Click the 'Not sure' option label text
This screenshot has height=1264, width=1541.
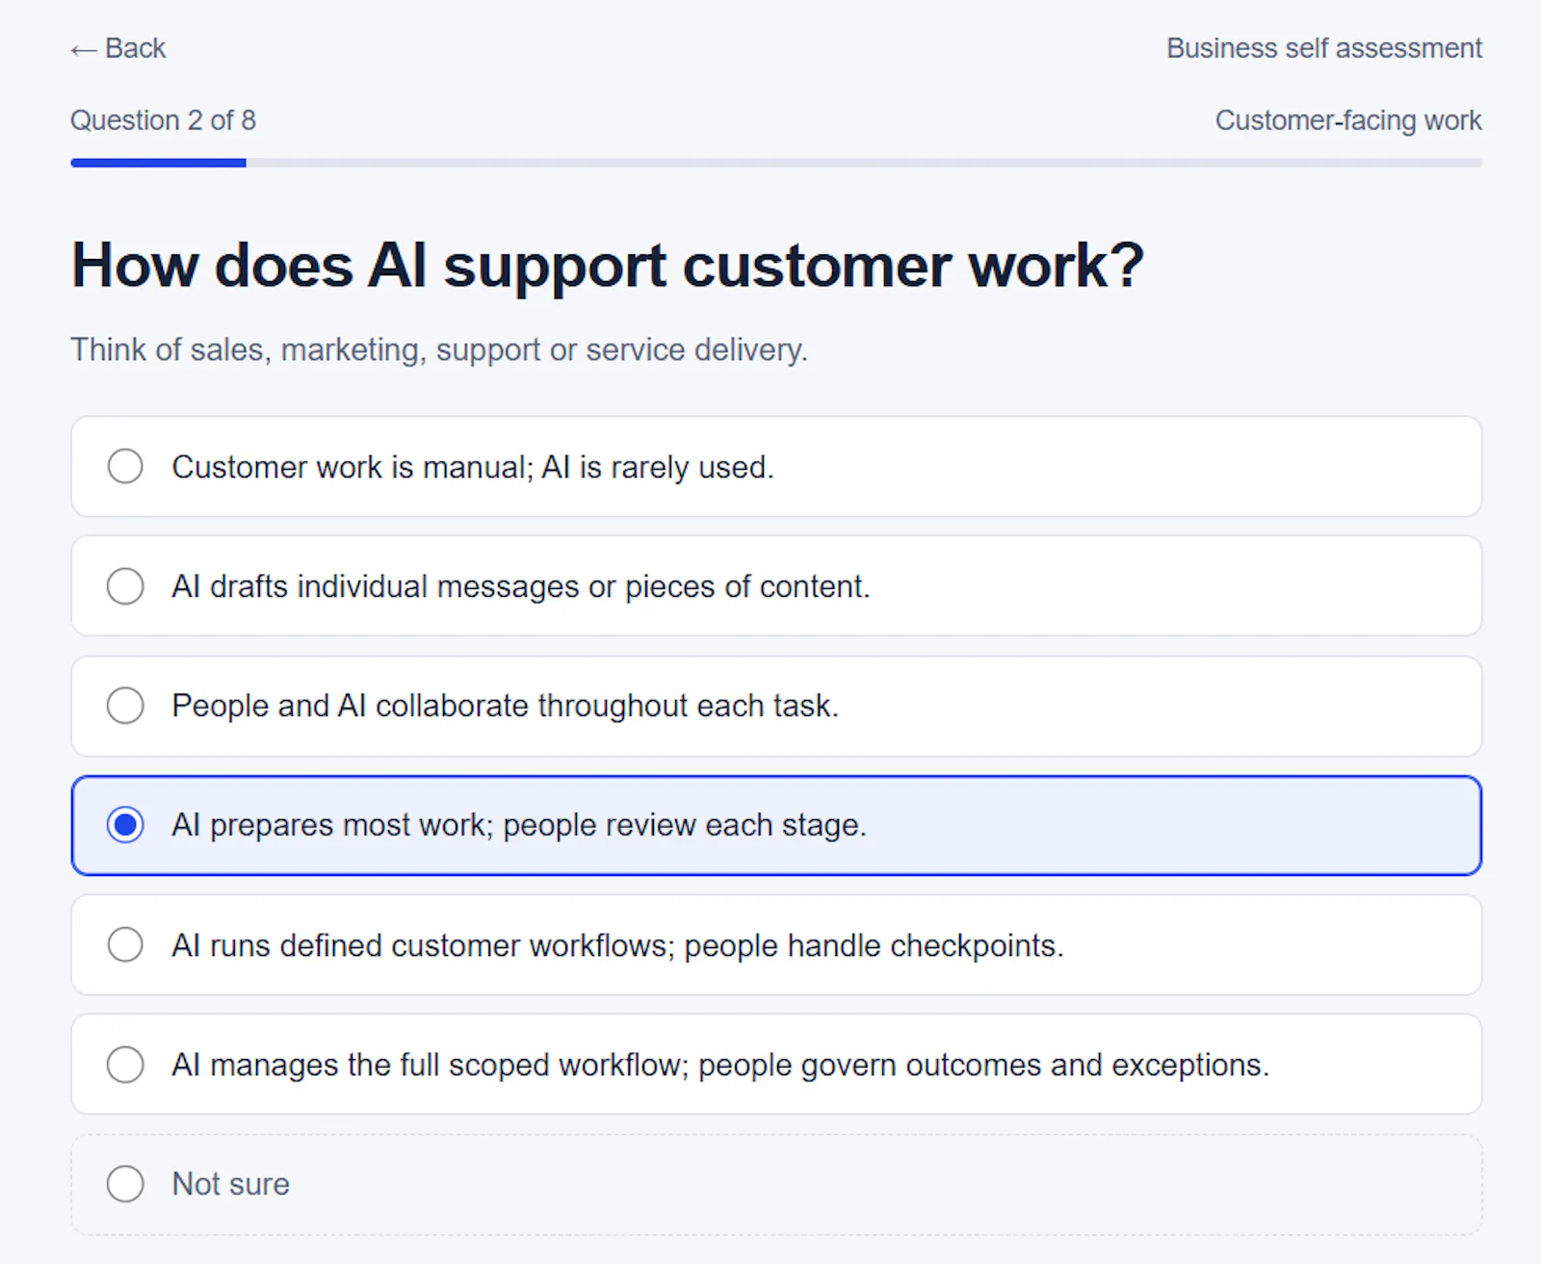(x=231, y=1184)
